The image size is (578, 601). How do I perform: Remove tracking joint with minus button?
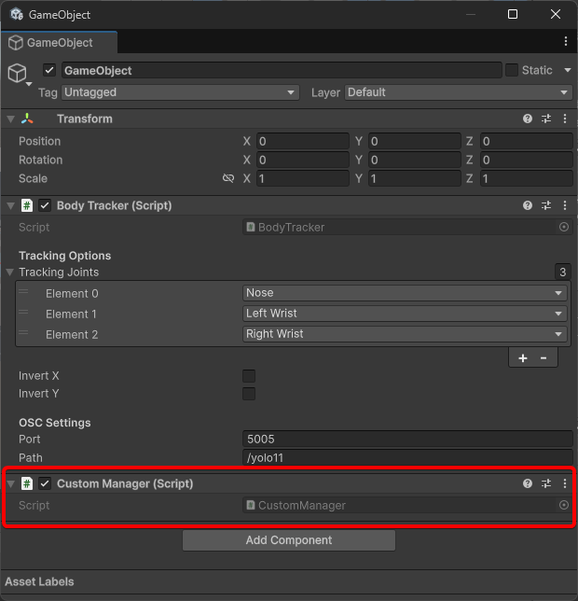point(544,357)
